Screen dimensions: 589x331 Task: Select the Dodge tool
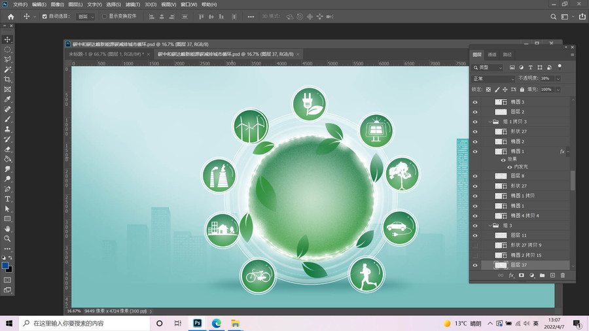tap(7, 179)
